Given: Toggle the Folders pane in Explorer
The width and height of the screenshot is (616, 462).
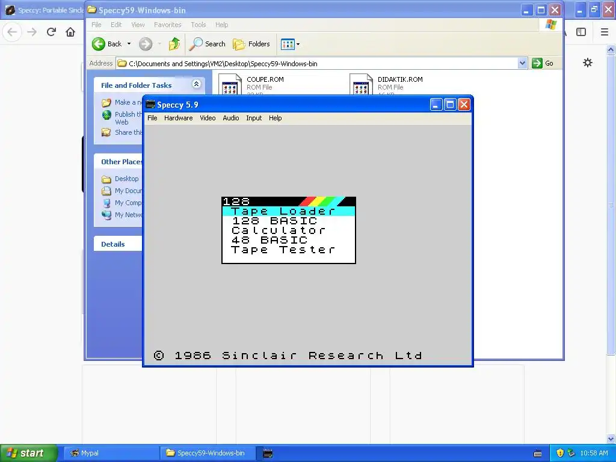Looking at the screenshot, I should (251, 44).
